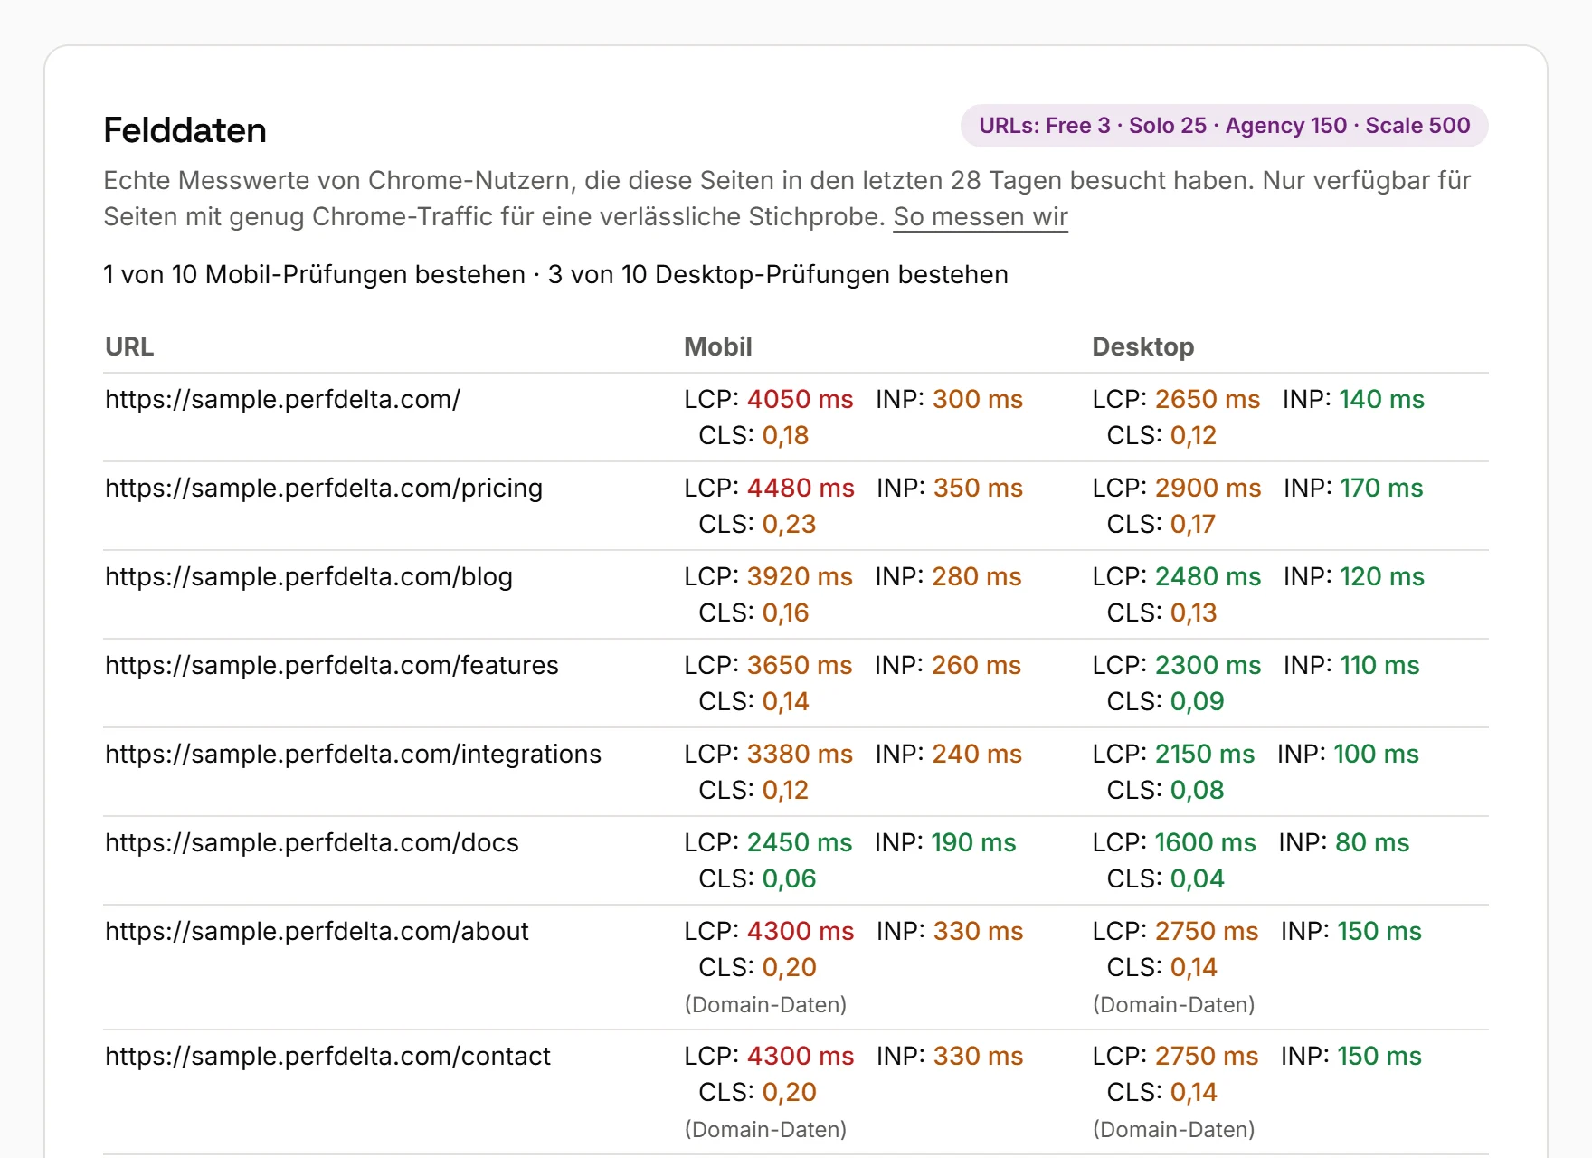1592x1158 pixels.
Task: Click mobile CLS value 0,23
Action: [789, 524]
